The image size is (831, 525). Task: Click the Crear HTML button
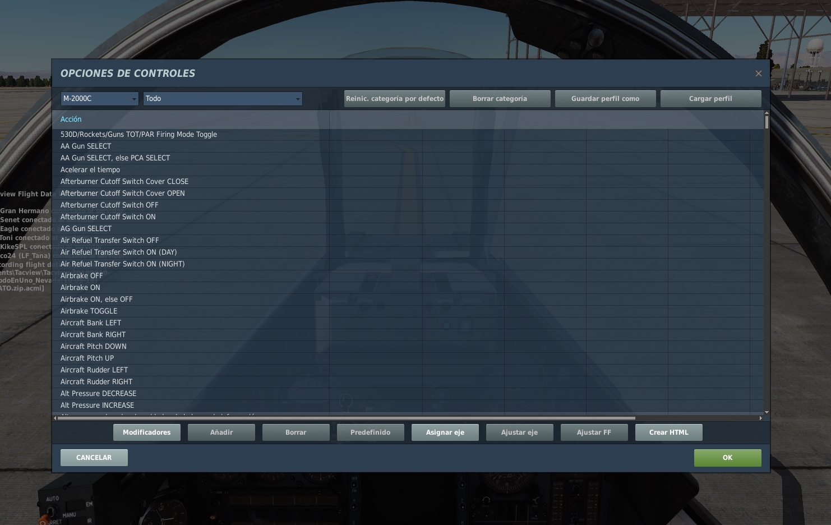[x=669, y=432]
